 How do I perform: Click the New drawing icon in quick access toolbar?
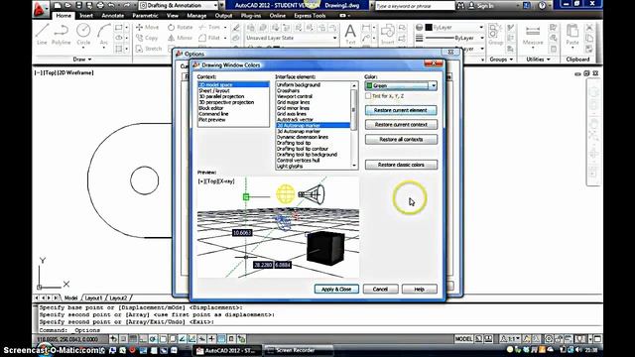pos(58,5)
